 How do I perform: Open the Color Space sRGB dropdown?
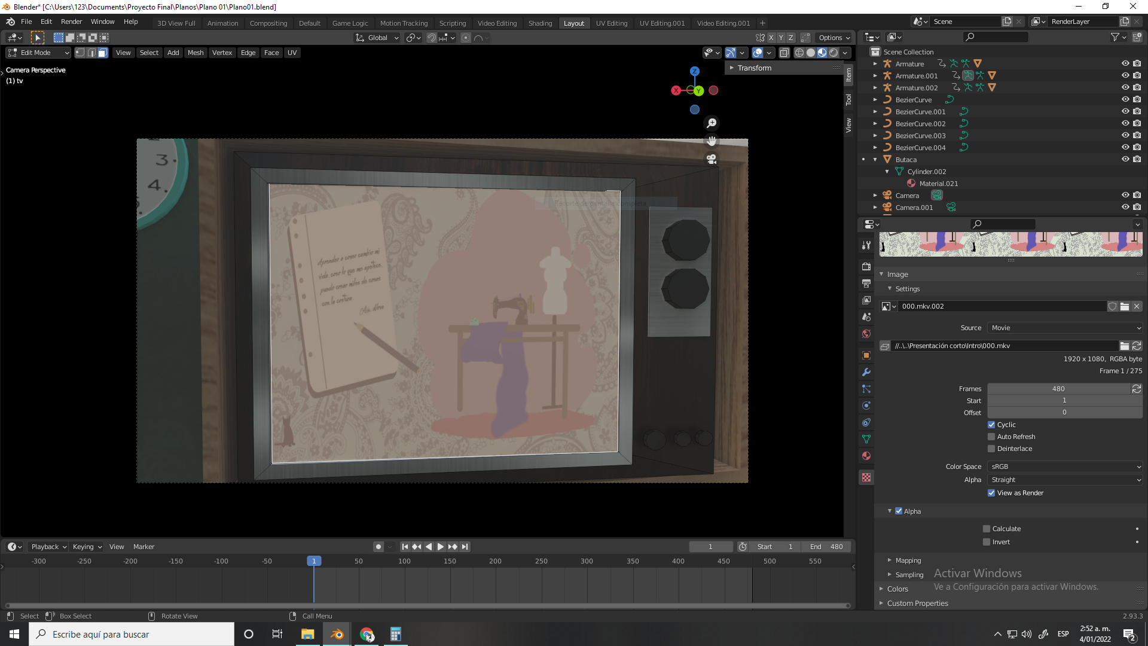(x=1065, y=467)
